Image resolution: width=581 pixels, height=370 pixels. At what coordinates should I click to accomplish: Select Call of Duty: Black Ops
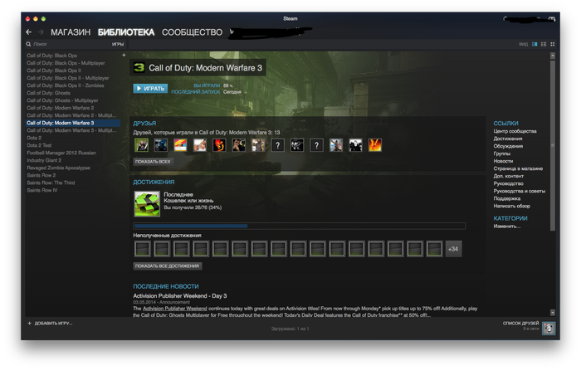tap(51, 56)
